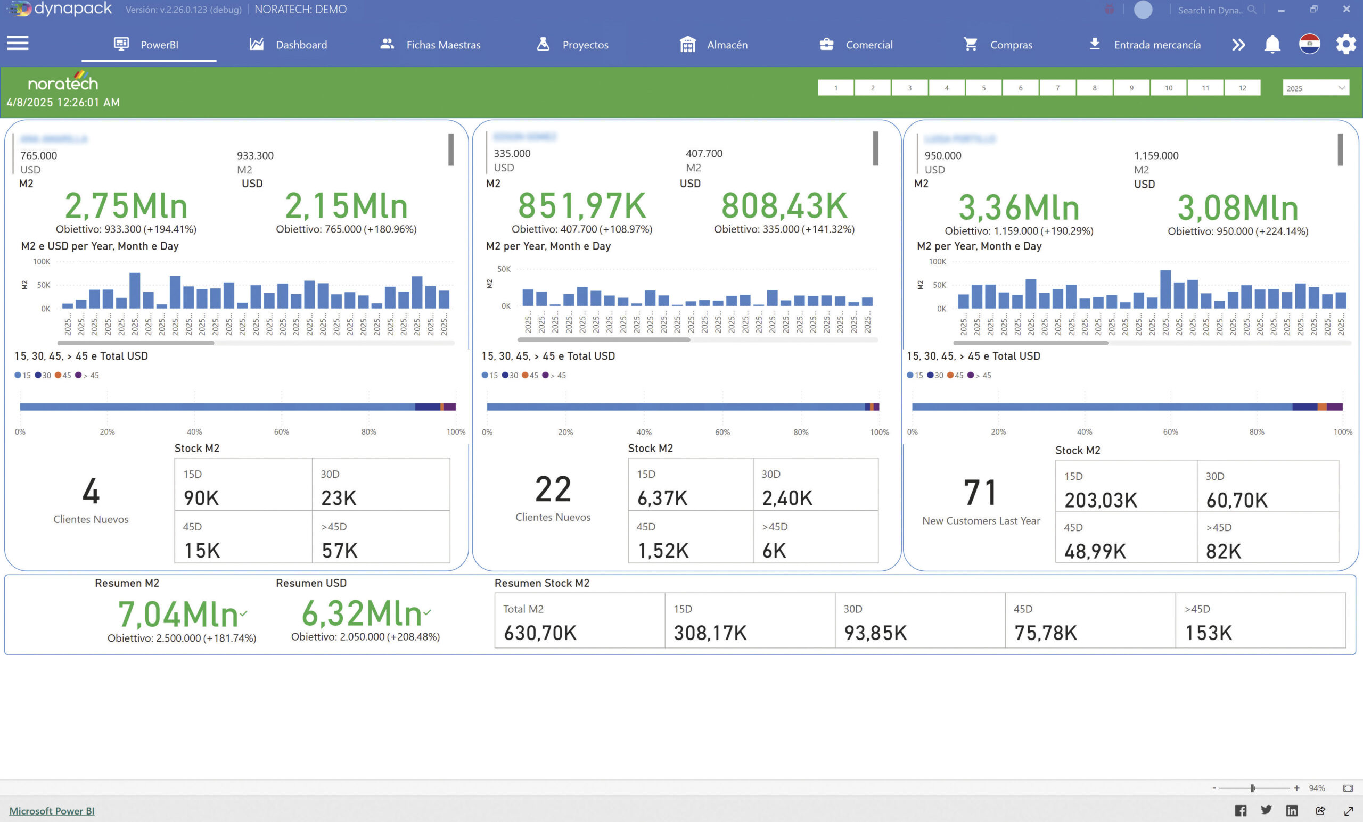
Task: Enter full screen with diagonal arrows icon
Action: coord(1349,811)
